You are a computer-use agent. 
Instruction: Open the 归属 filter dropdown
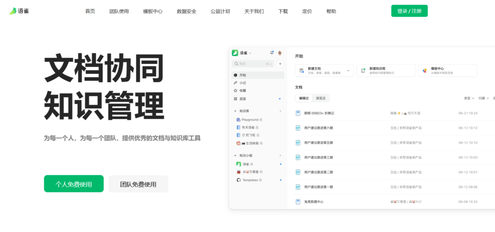coord(483,98)
